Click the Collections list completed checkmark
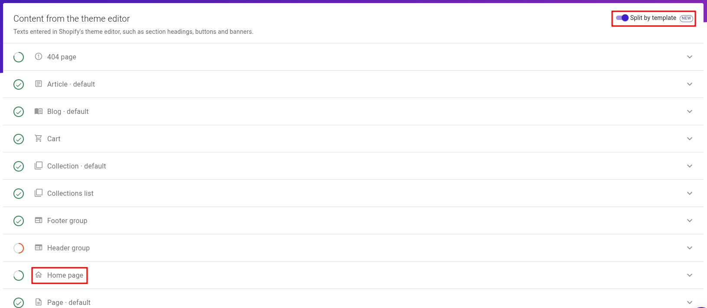The width and height of the screenshot is (707, 308). click(19, 194)
